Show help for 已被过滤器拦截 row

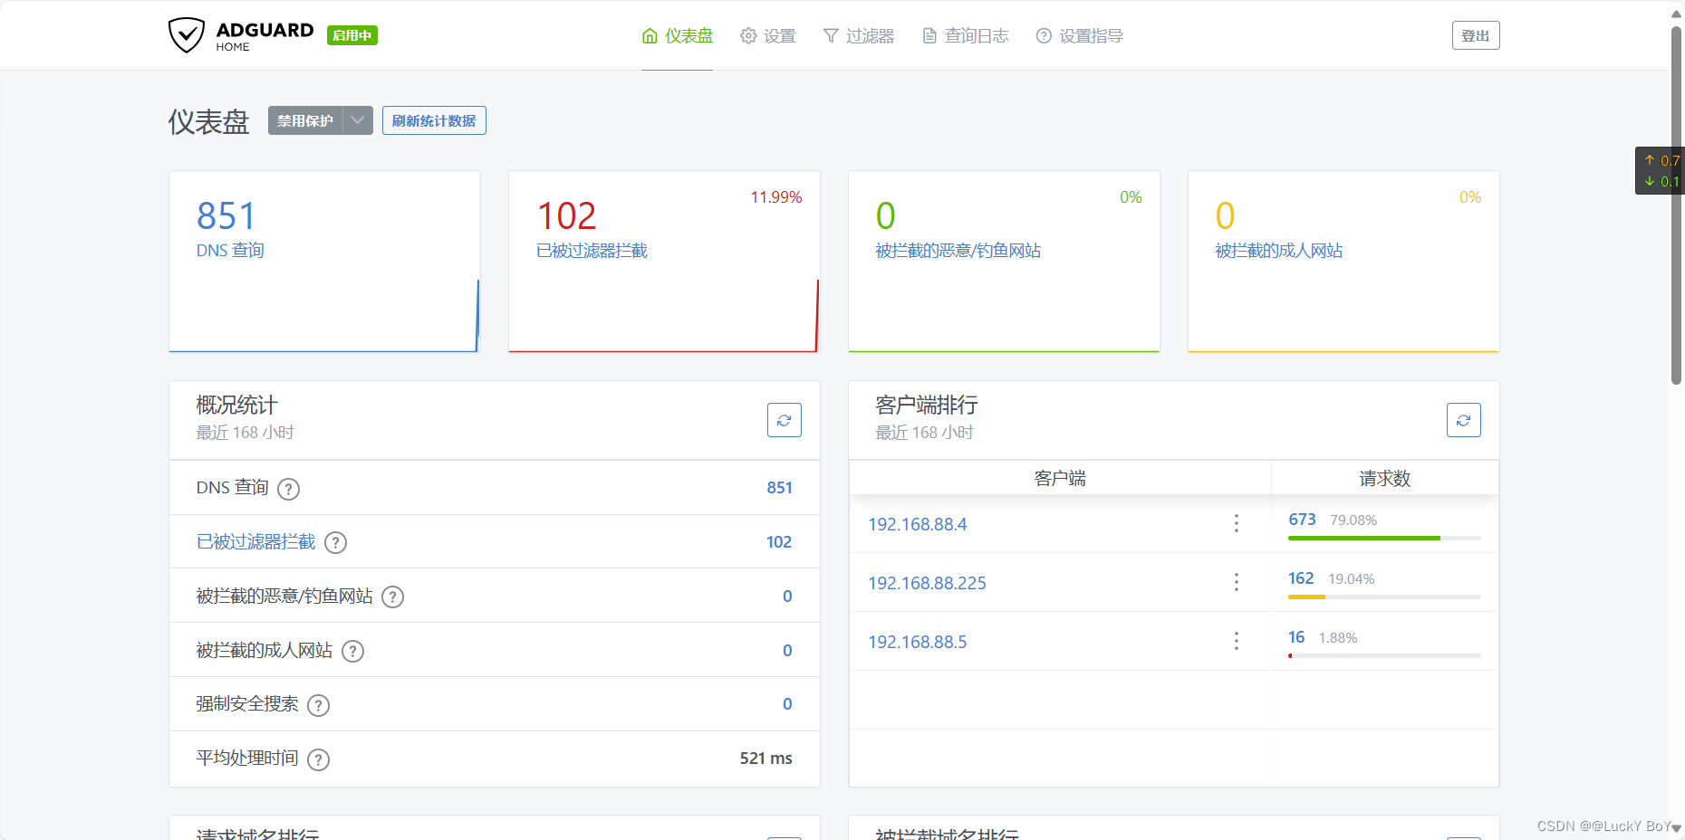[335, 542]
